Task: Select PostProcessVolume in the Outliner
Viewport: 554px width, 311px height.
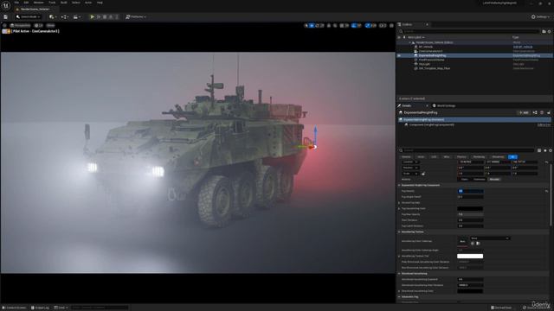Action: tap(432, 60)
